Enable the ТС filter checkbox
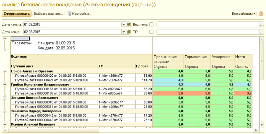 pos(151,32)
